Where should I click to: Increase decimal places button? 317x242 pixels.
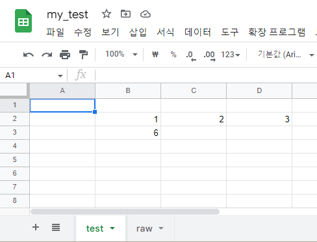point(209,55)
